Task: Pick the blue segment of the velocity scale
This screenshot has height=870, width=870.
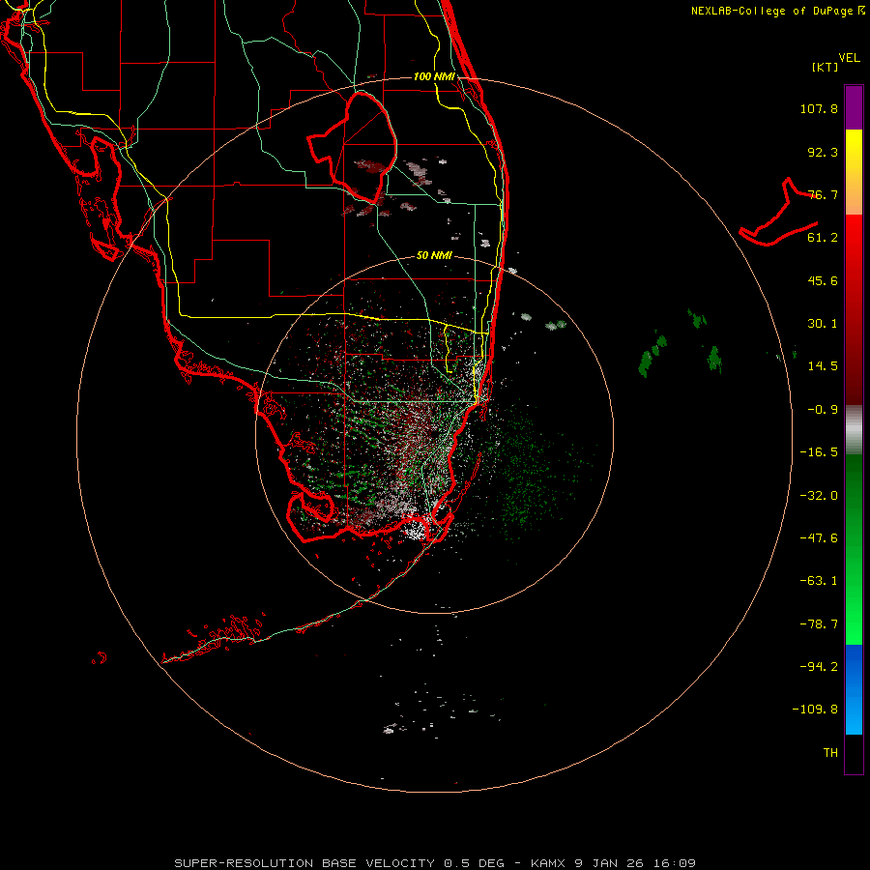Action: click(854, 689)
